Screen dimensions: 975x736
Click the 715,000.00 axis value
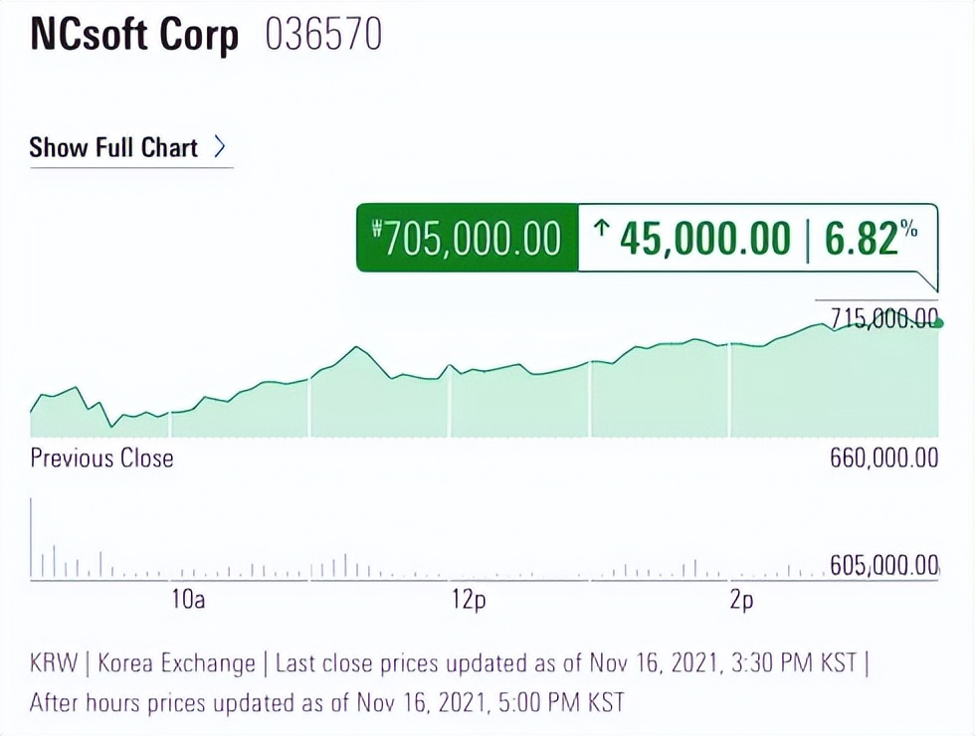(877, 318)
